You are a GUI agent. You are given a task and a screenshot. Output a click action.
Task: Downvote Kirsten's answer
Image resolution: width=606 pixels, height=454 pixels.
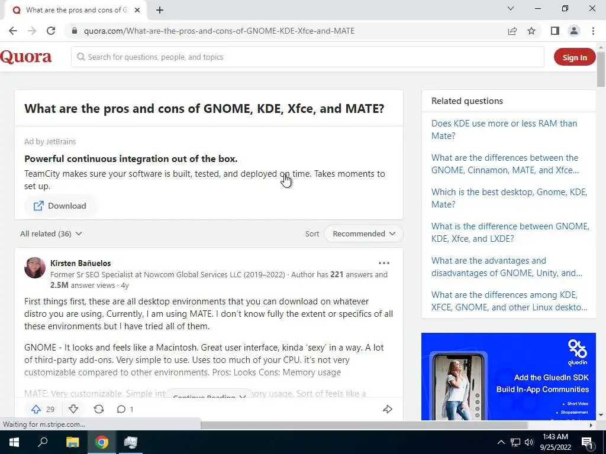(x=73, y=409)
